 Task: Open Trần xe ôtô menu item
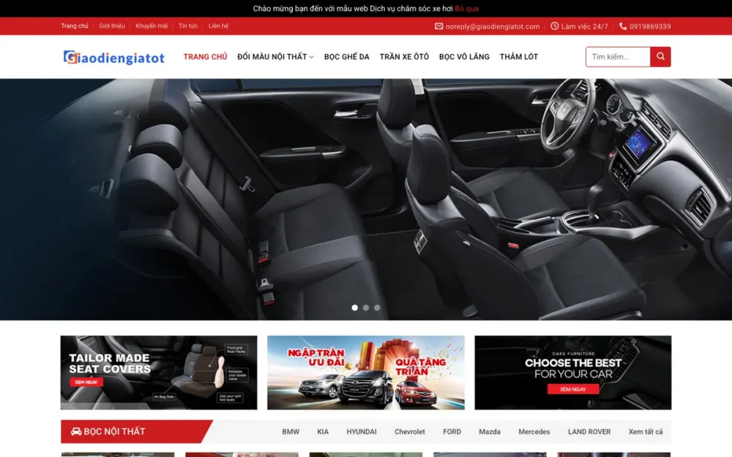click(x=404, y=56)
